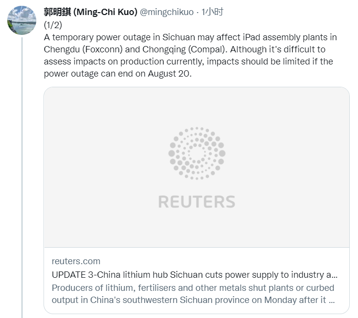Click the REUTERS wordmark in the preview card
The width and height of the screenshot is (358, 318).
click(x=196, y=202)
